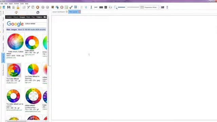Click the clipboard paste icon after the scissors
Screen dimensions: 217x122
(33, 7)
